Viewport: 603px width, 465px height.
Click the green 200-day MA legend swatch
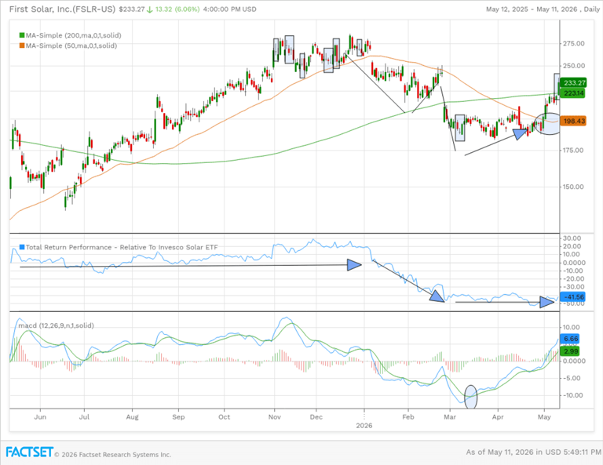pos(22,35)
